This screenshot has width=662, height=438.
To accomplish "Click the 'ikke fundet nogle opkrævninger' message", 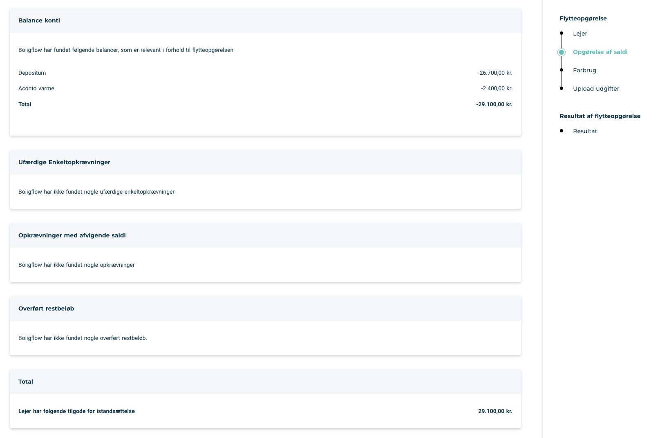I will (76, 265).
